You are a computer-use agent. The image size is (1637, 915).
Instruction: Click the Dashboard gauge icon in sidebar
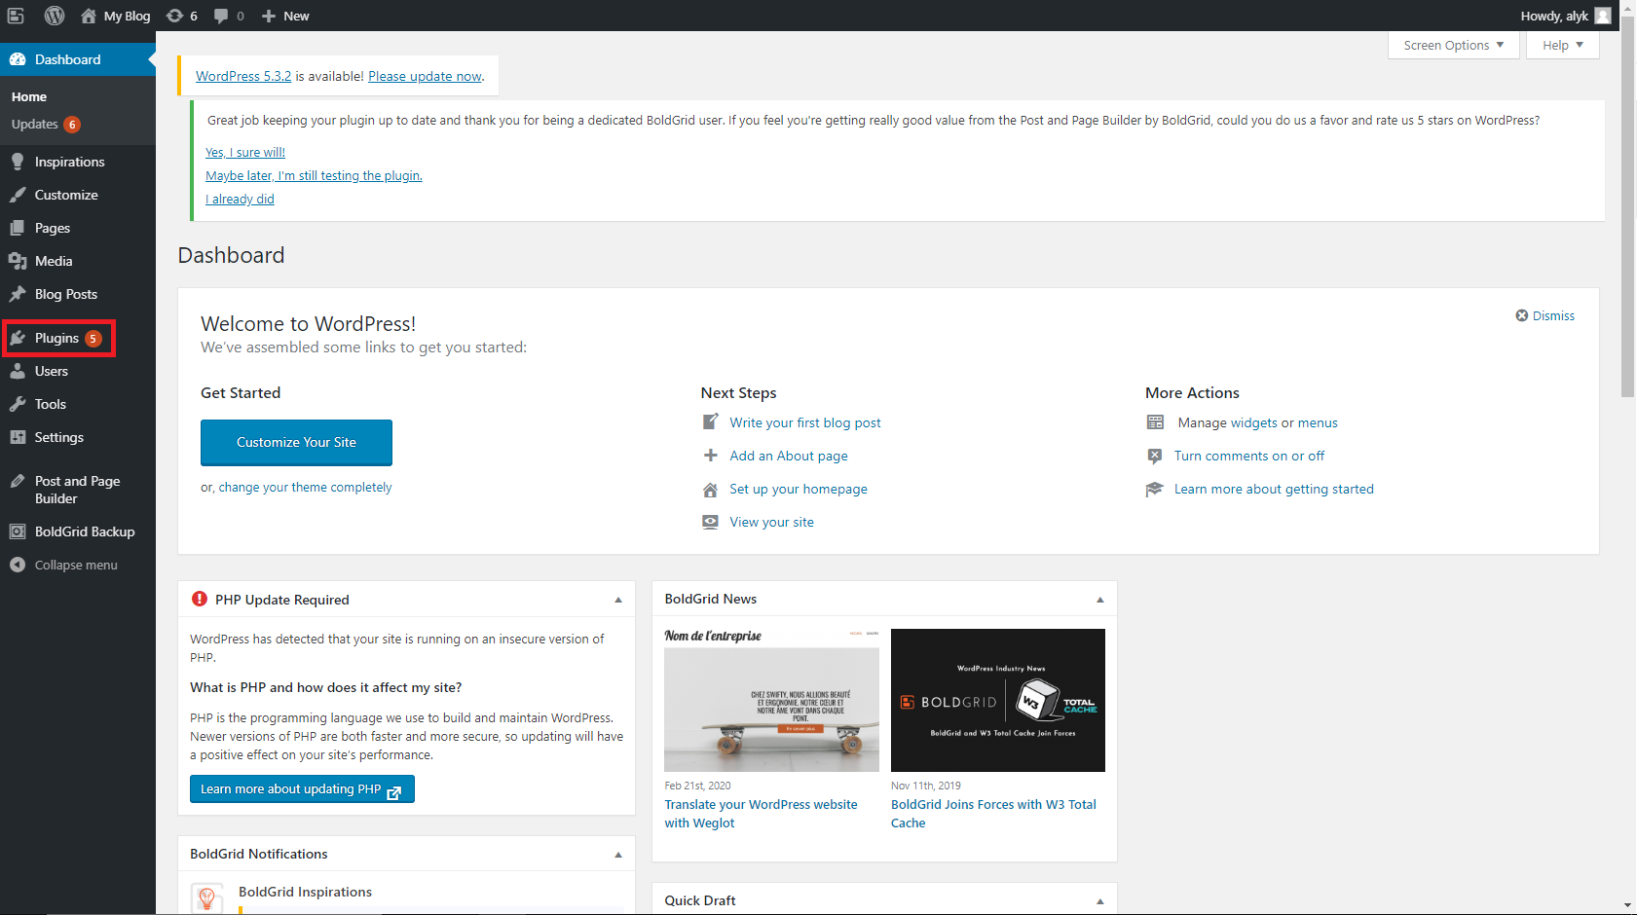18,59
